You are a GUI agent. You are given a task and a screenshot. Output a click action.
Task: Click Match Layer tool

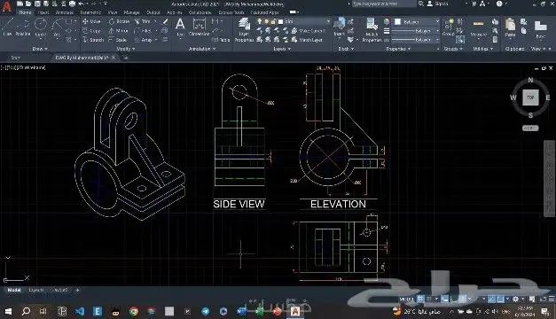306,40
